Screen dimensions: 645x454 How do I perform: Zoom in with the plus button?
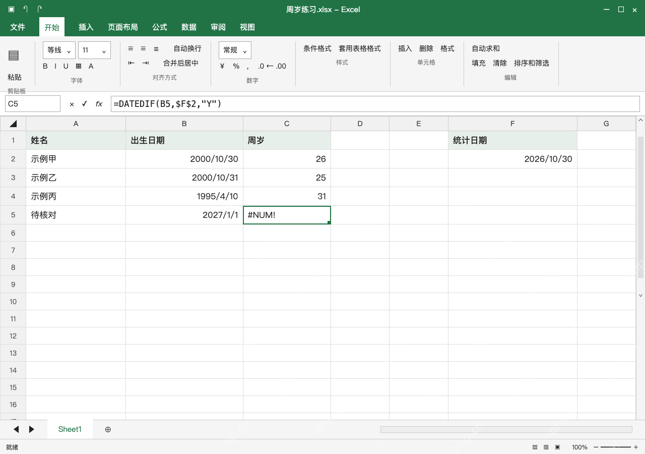[636, 447]
